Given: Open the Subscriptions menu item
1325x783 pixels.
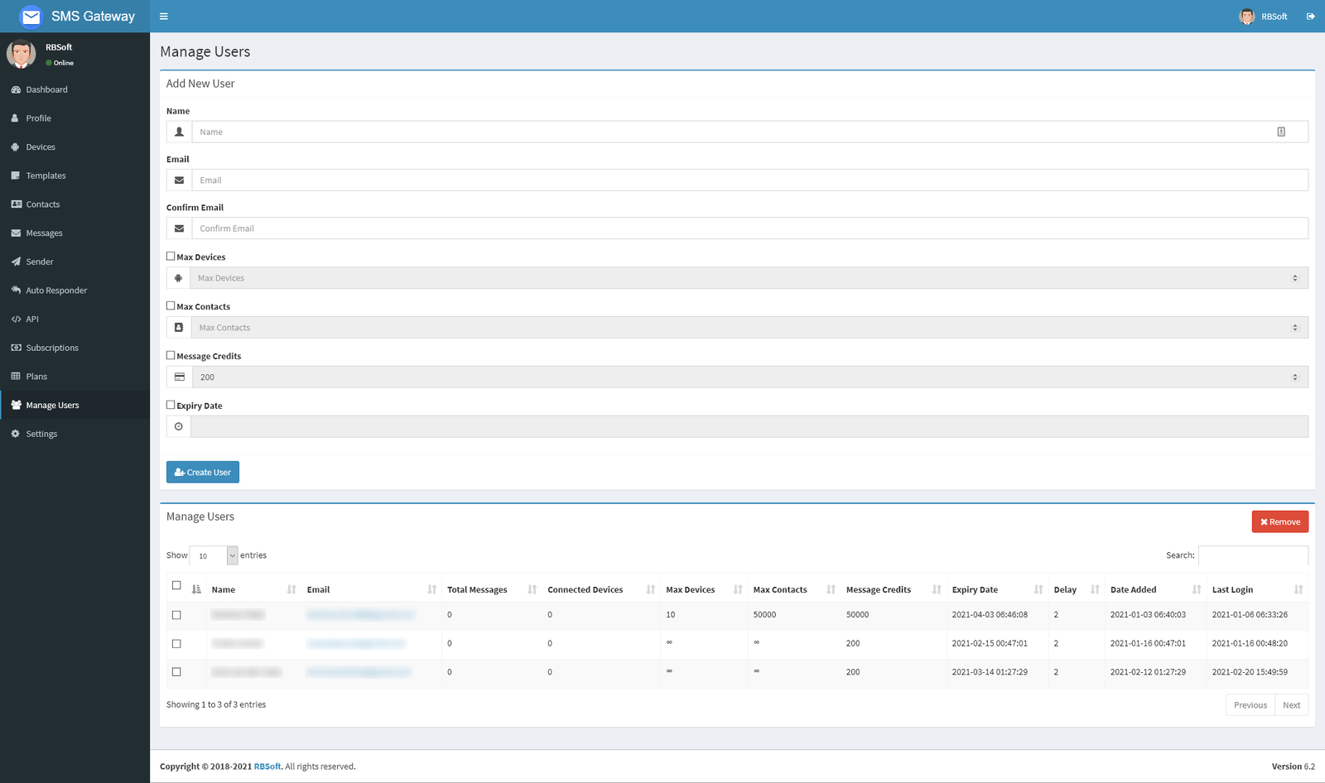Looking at the screenshot, I should click(52, 348).
